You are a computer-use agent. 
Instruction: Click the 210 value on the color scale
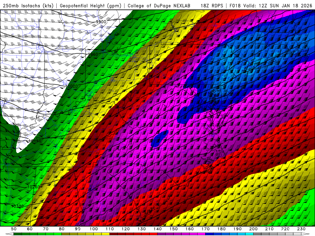click(x=269, y=229)
